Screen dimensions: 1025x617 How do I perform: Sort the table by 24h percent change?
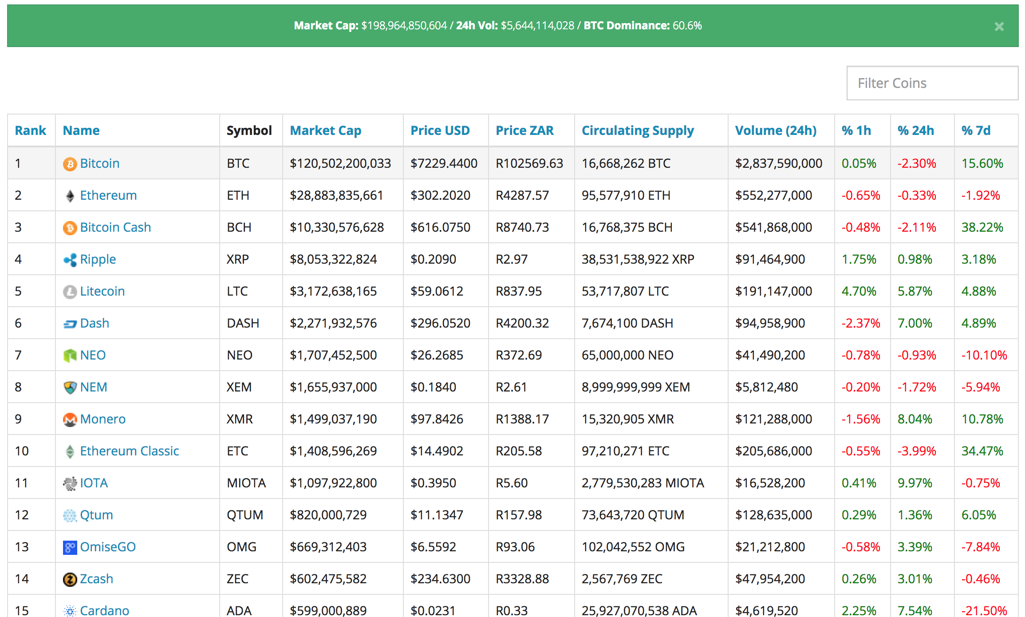[x=915, y=130]
